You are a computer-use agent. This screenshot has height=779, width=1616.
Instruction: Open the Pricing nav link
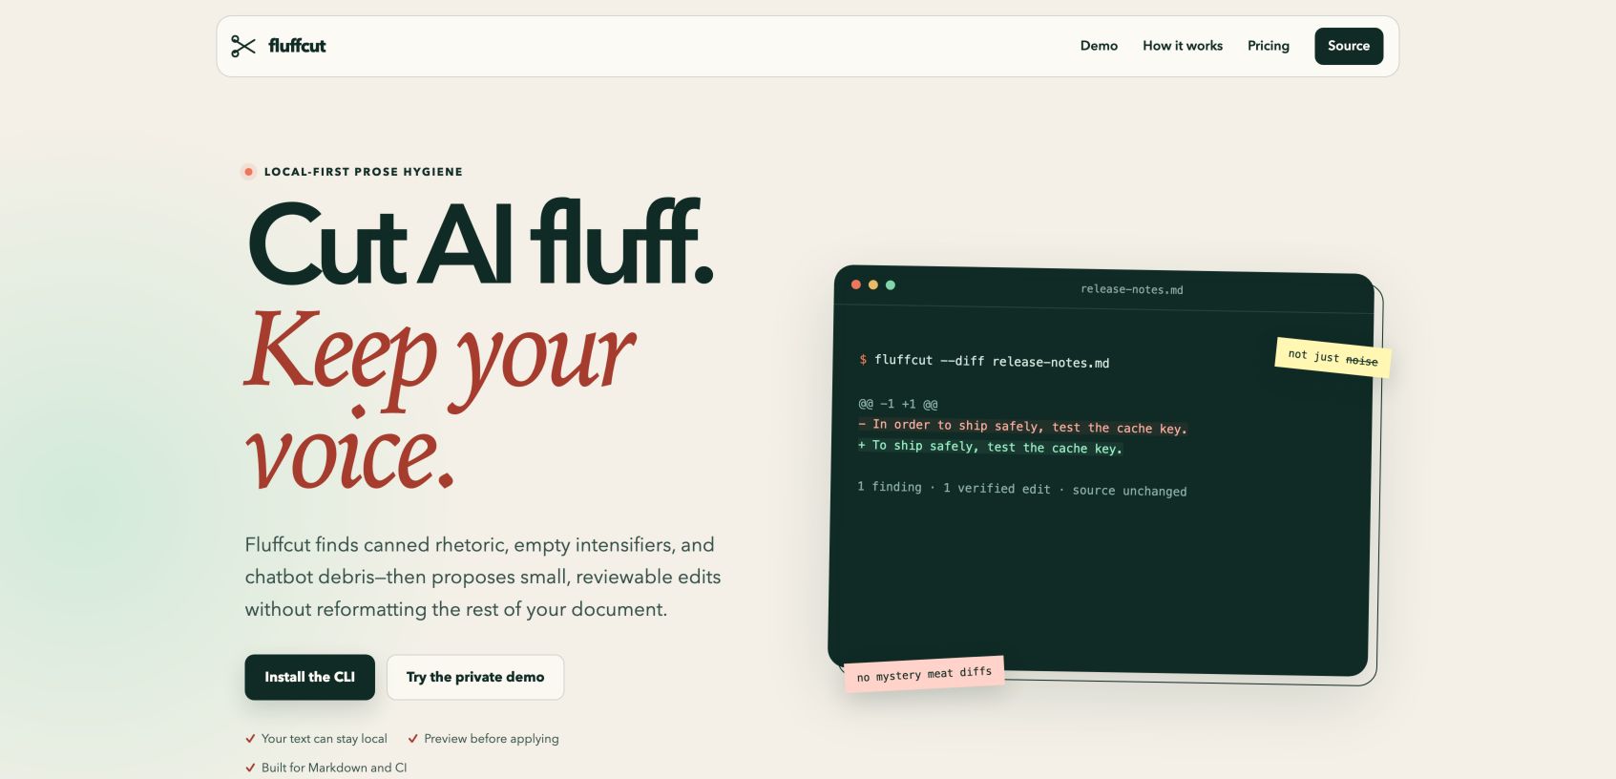click(x=1269, y=46)
